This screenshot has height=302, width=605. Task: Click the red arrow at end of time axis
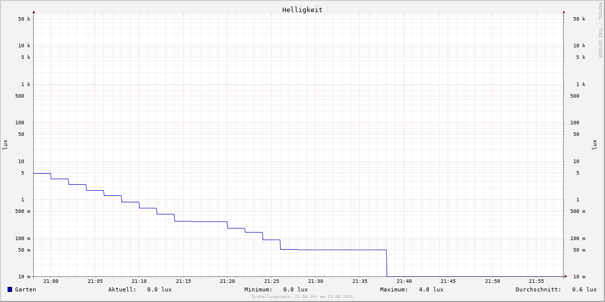tap(566, 276)
